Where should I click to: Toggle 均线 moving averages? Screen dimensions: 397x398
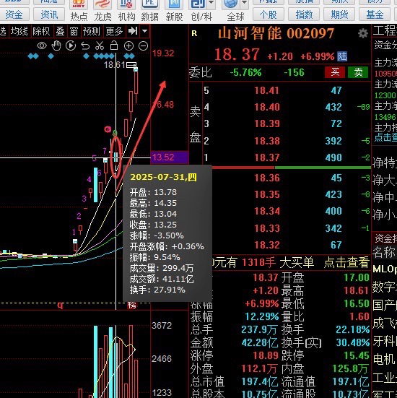19,32
